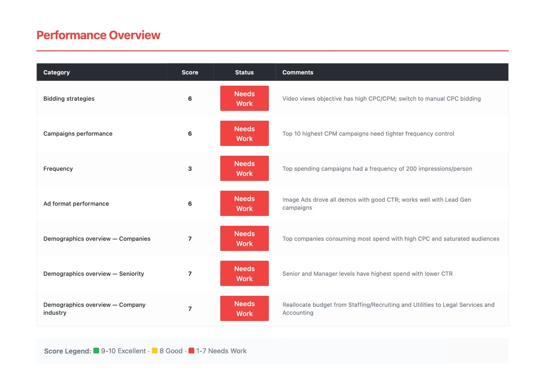Click score 6 in Bidding strategies row
Screen dimensions: 545x385
click(190, 98)
